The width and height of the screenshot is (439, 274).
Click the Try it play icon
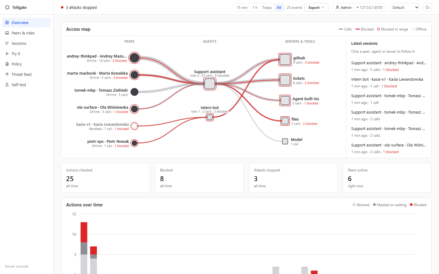(7, 54)
